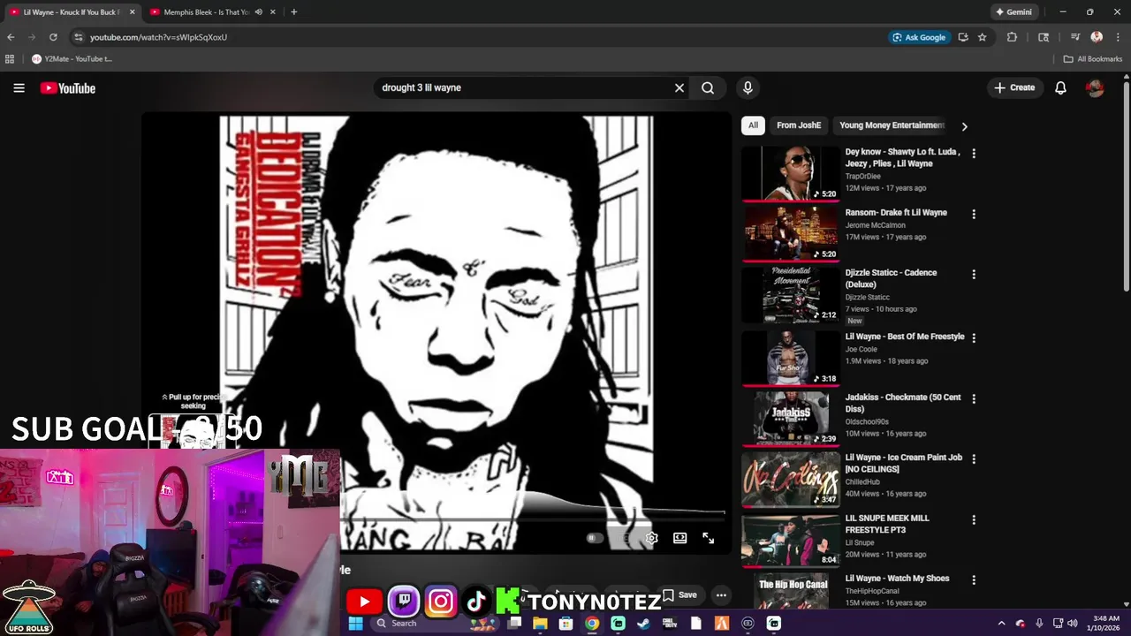Open the 'Y2Mate - YouTube' bookmark
The width and height of the screenshot is (1131, 636).
tap(72, 59)
